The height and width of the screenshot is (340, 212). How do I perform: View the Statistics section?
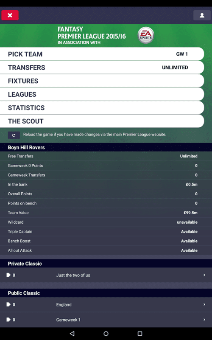102,108
